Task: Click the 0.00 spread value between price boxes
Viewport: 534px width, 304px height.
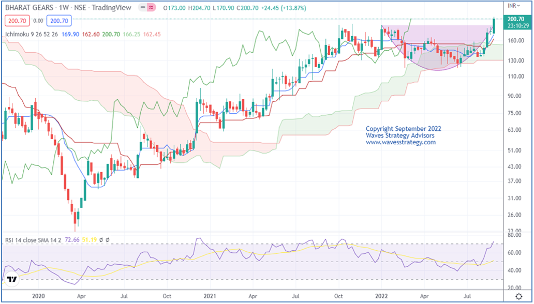Action: coord(38,21)
